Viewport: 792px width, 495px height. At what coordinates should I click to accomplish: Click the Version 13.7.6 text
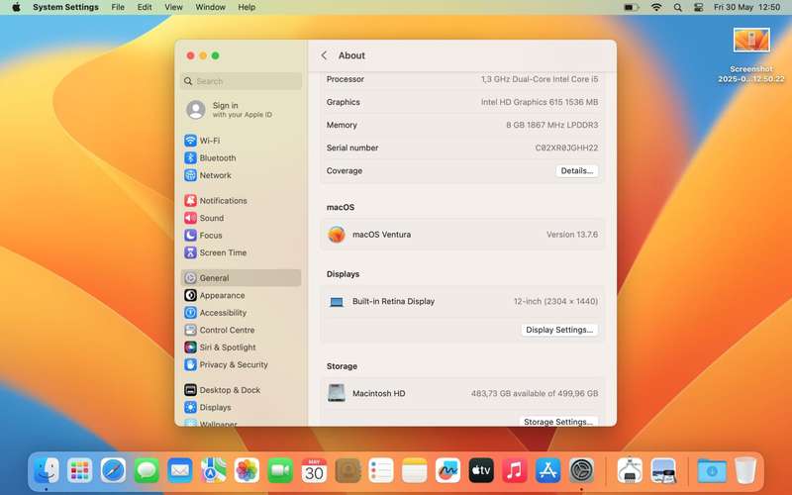(x=572, y=235)
